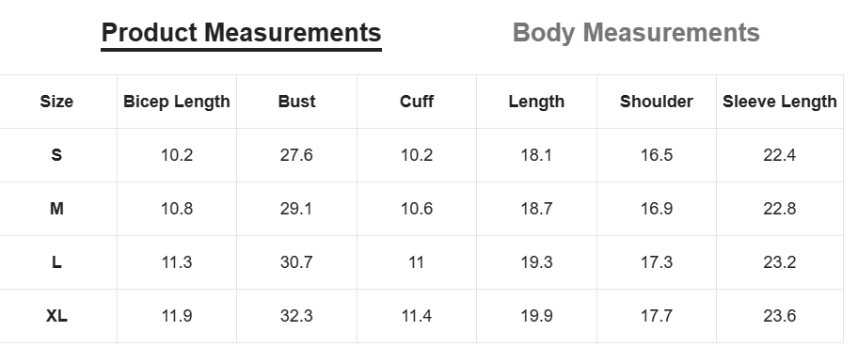The width and height of the screenshot is (858, 347).
Task: Click the Bust column header
Action: [296, 102]
